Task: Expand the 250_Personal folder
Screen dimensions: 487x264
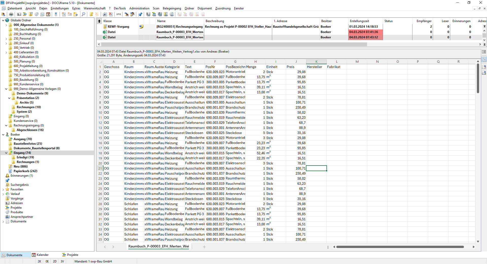Action: click(6, 39)
